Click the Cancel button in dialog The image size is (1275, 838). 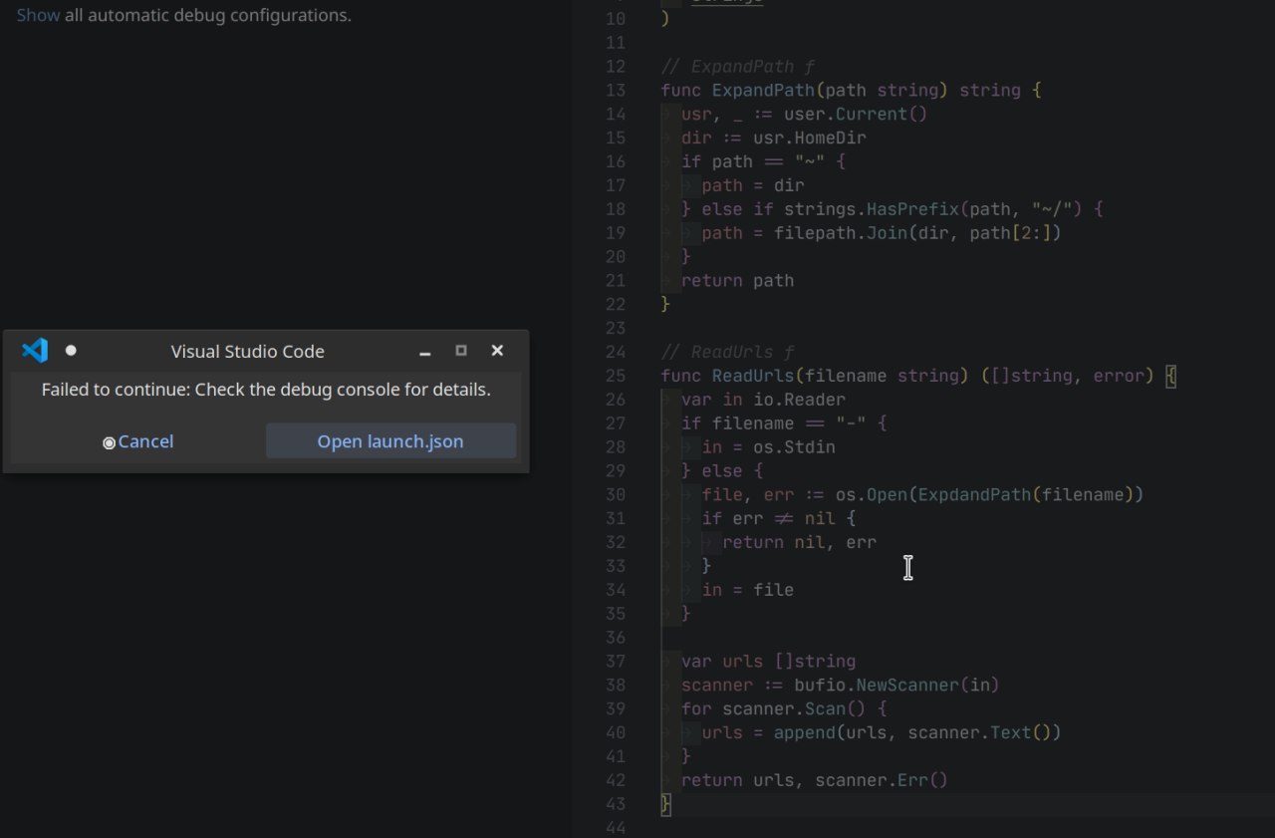click(x=138, y=441)
